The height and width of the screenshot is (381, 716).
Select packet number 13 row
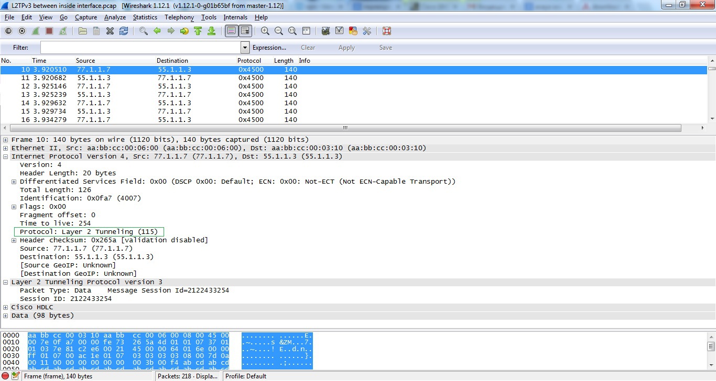click(x=354, y=95)
